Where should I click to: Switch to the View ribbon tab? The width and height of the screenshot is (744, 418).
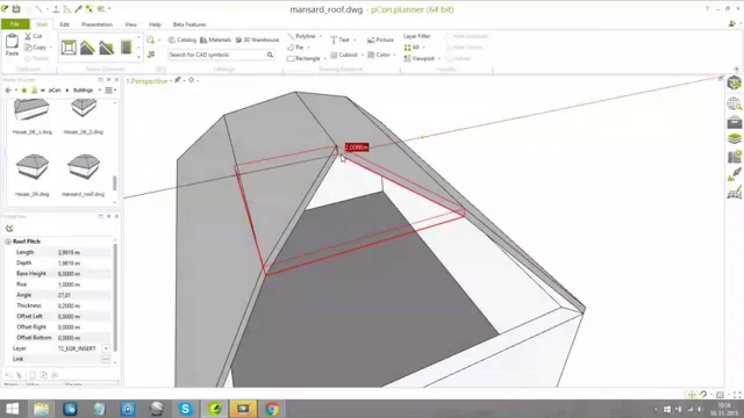(x=131, y=24)
